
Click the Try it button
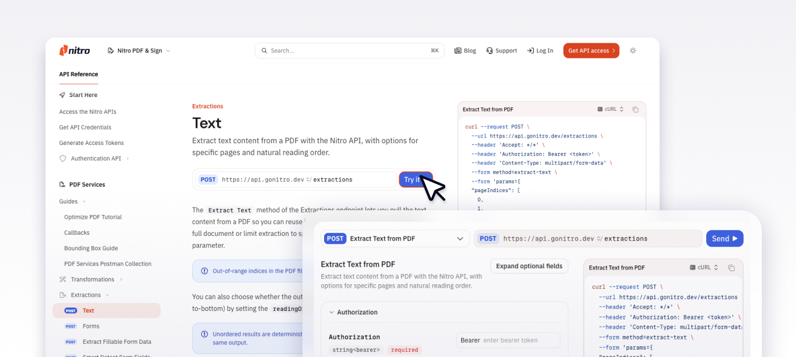[x=416, y=180]
